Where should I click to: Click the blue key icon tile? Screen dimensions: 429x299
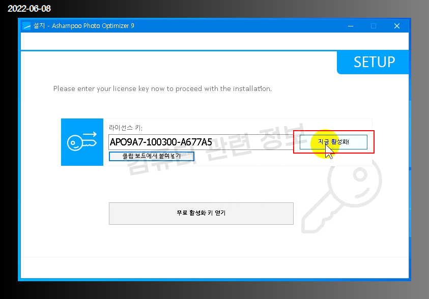[x=82, y=142]
